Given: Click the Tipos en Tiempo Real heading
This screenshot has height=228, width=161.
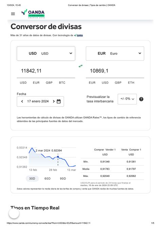Looking at the screenshot, I should coord(35,208).
